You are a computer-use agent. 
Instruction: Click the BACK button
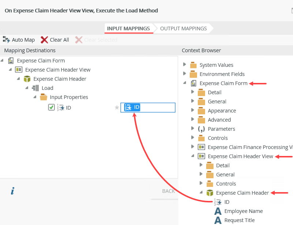coord(168,191)
